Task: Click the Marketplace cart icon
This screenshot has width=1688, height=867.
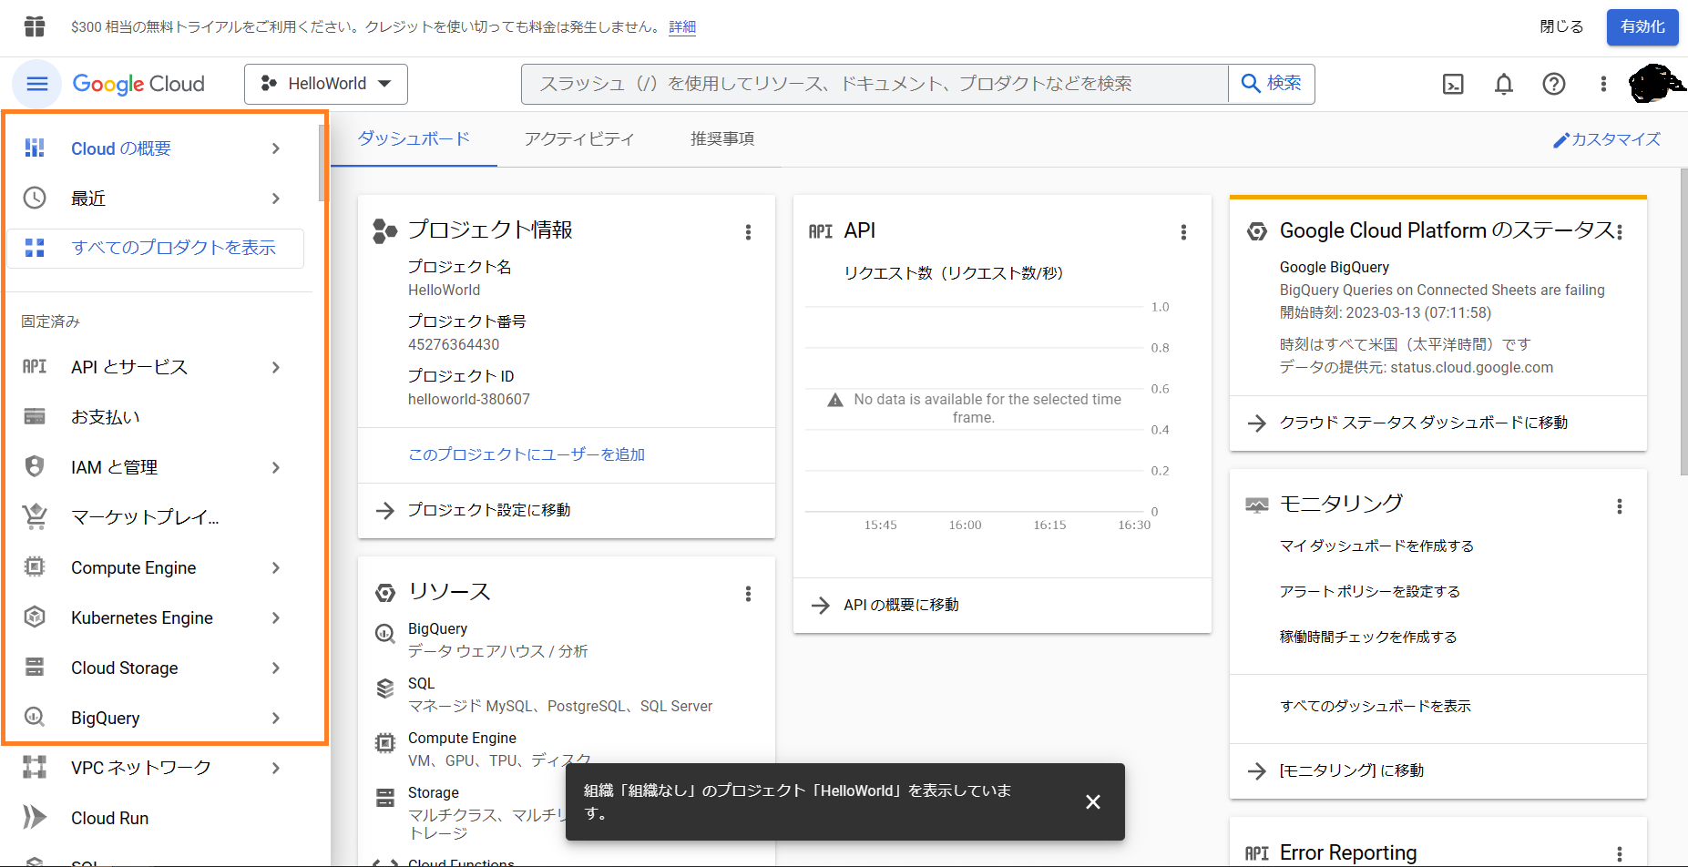Action: tap(35, 516)
